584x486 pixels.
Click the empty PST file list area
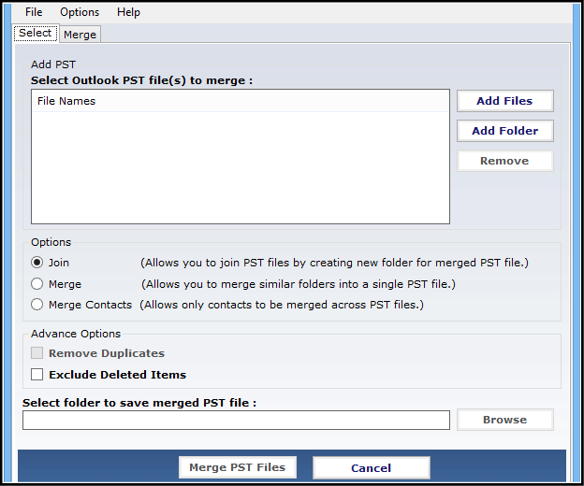point(241,167)
